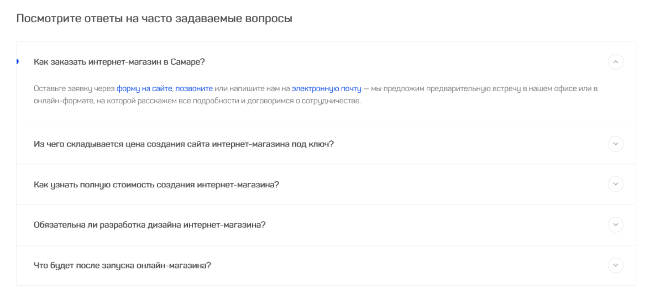Click heading 'Посмотрите ответы на часто задаваемые вопросы'
The height and width of the screenshot is (299, 650).
[x=154, y=19]
